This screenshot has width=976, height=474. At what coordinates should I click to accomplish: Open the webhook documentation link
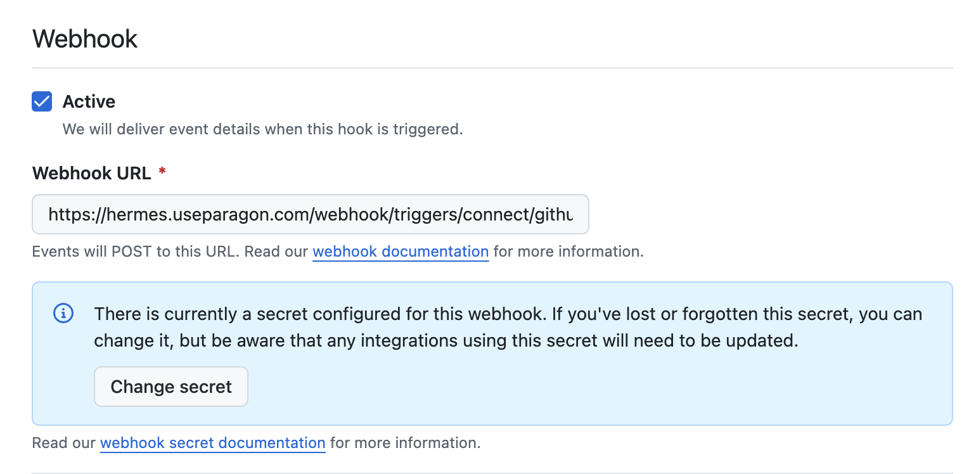[400, 251]
